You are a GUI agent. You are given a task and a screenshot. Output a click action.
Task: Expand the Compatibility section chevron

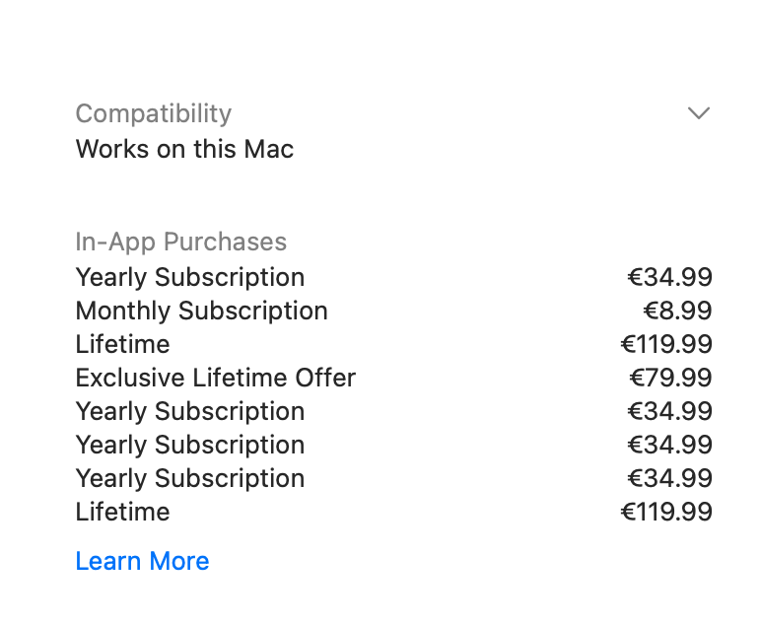point(698,113)
